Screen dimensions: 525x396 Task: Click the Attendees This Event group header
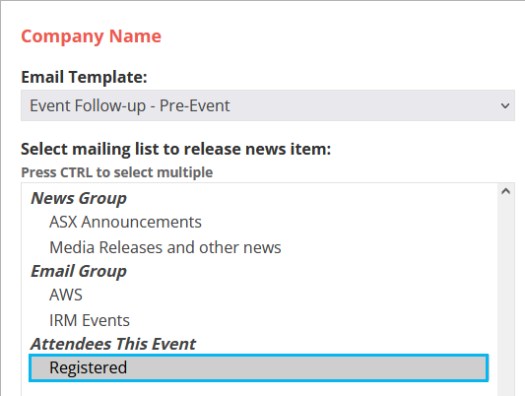click(113, 344)
